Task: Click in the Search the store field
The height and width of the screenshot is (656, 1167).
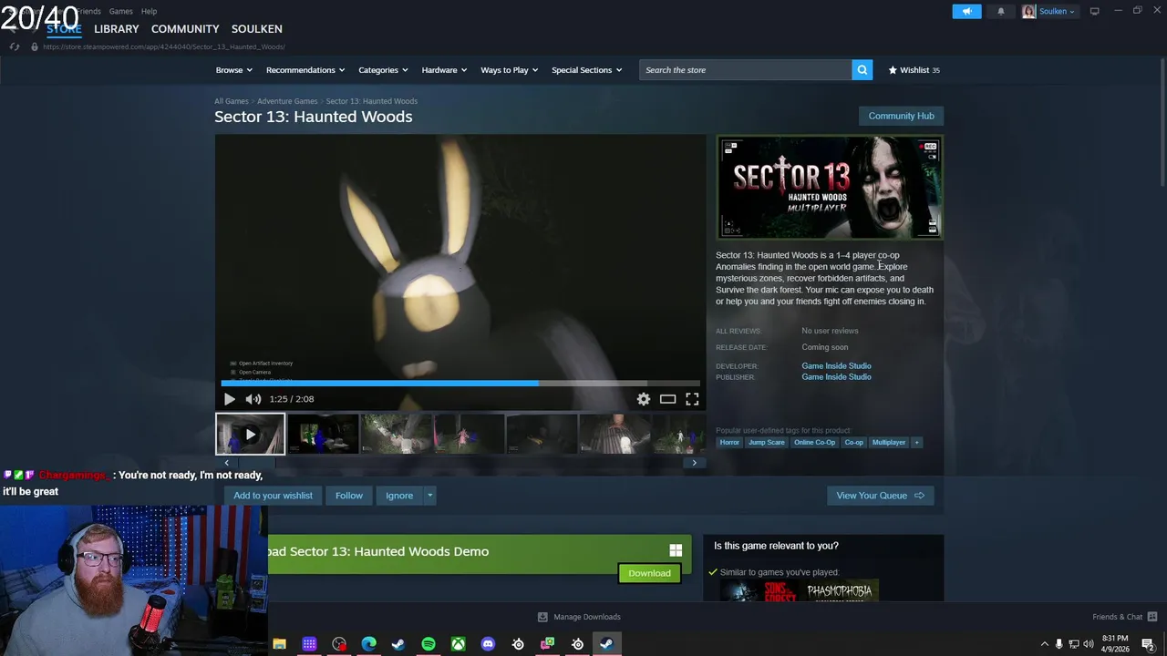Action: pos(746,70)
